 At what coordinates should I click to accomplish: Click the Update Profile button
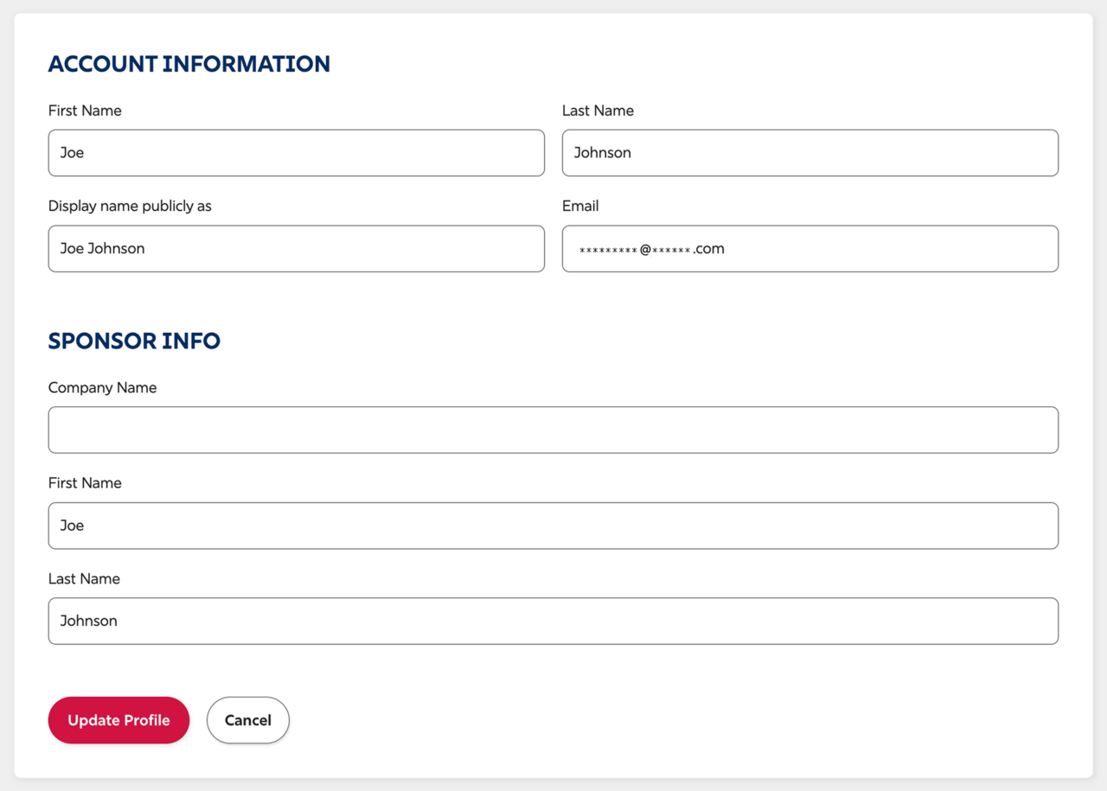pos(118,719)
